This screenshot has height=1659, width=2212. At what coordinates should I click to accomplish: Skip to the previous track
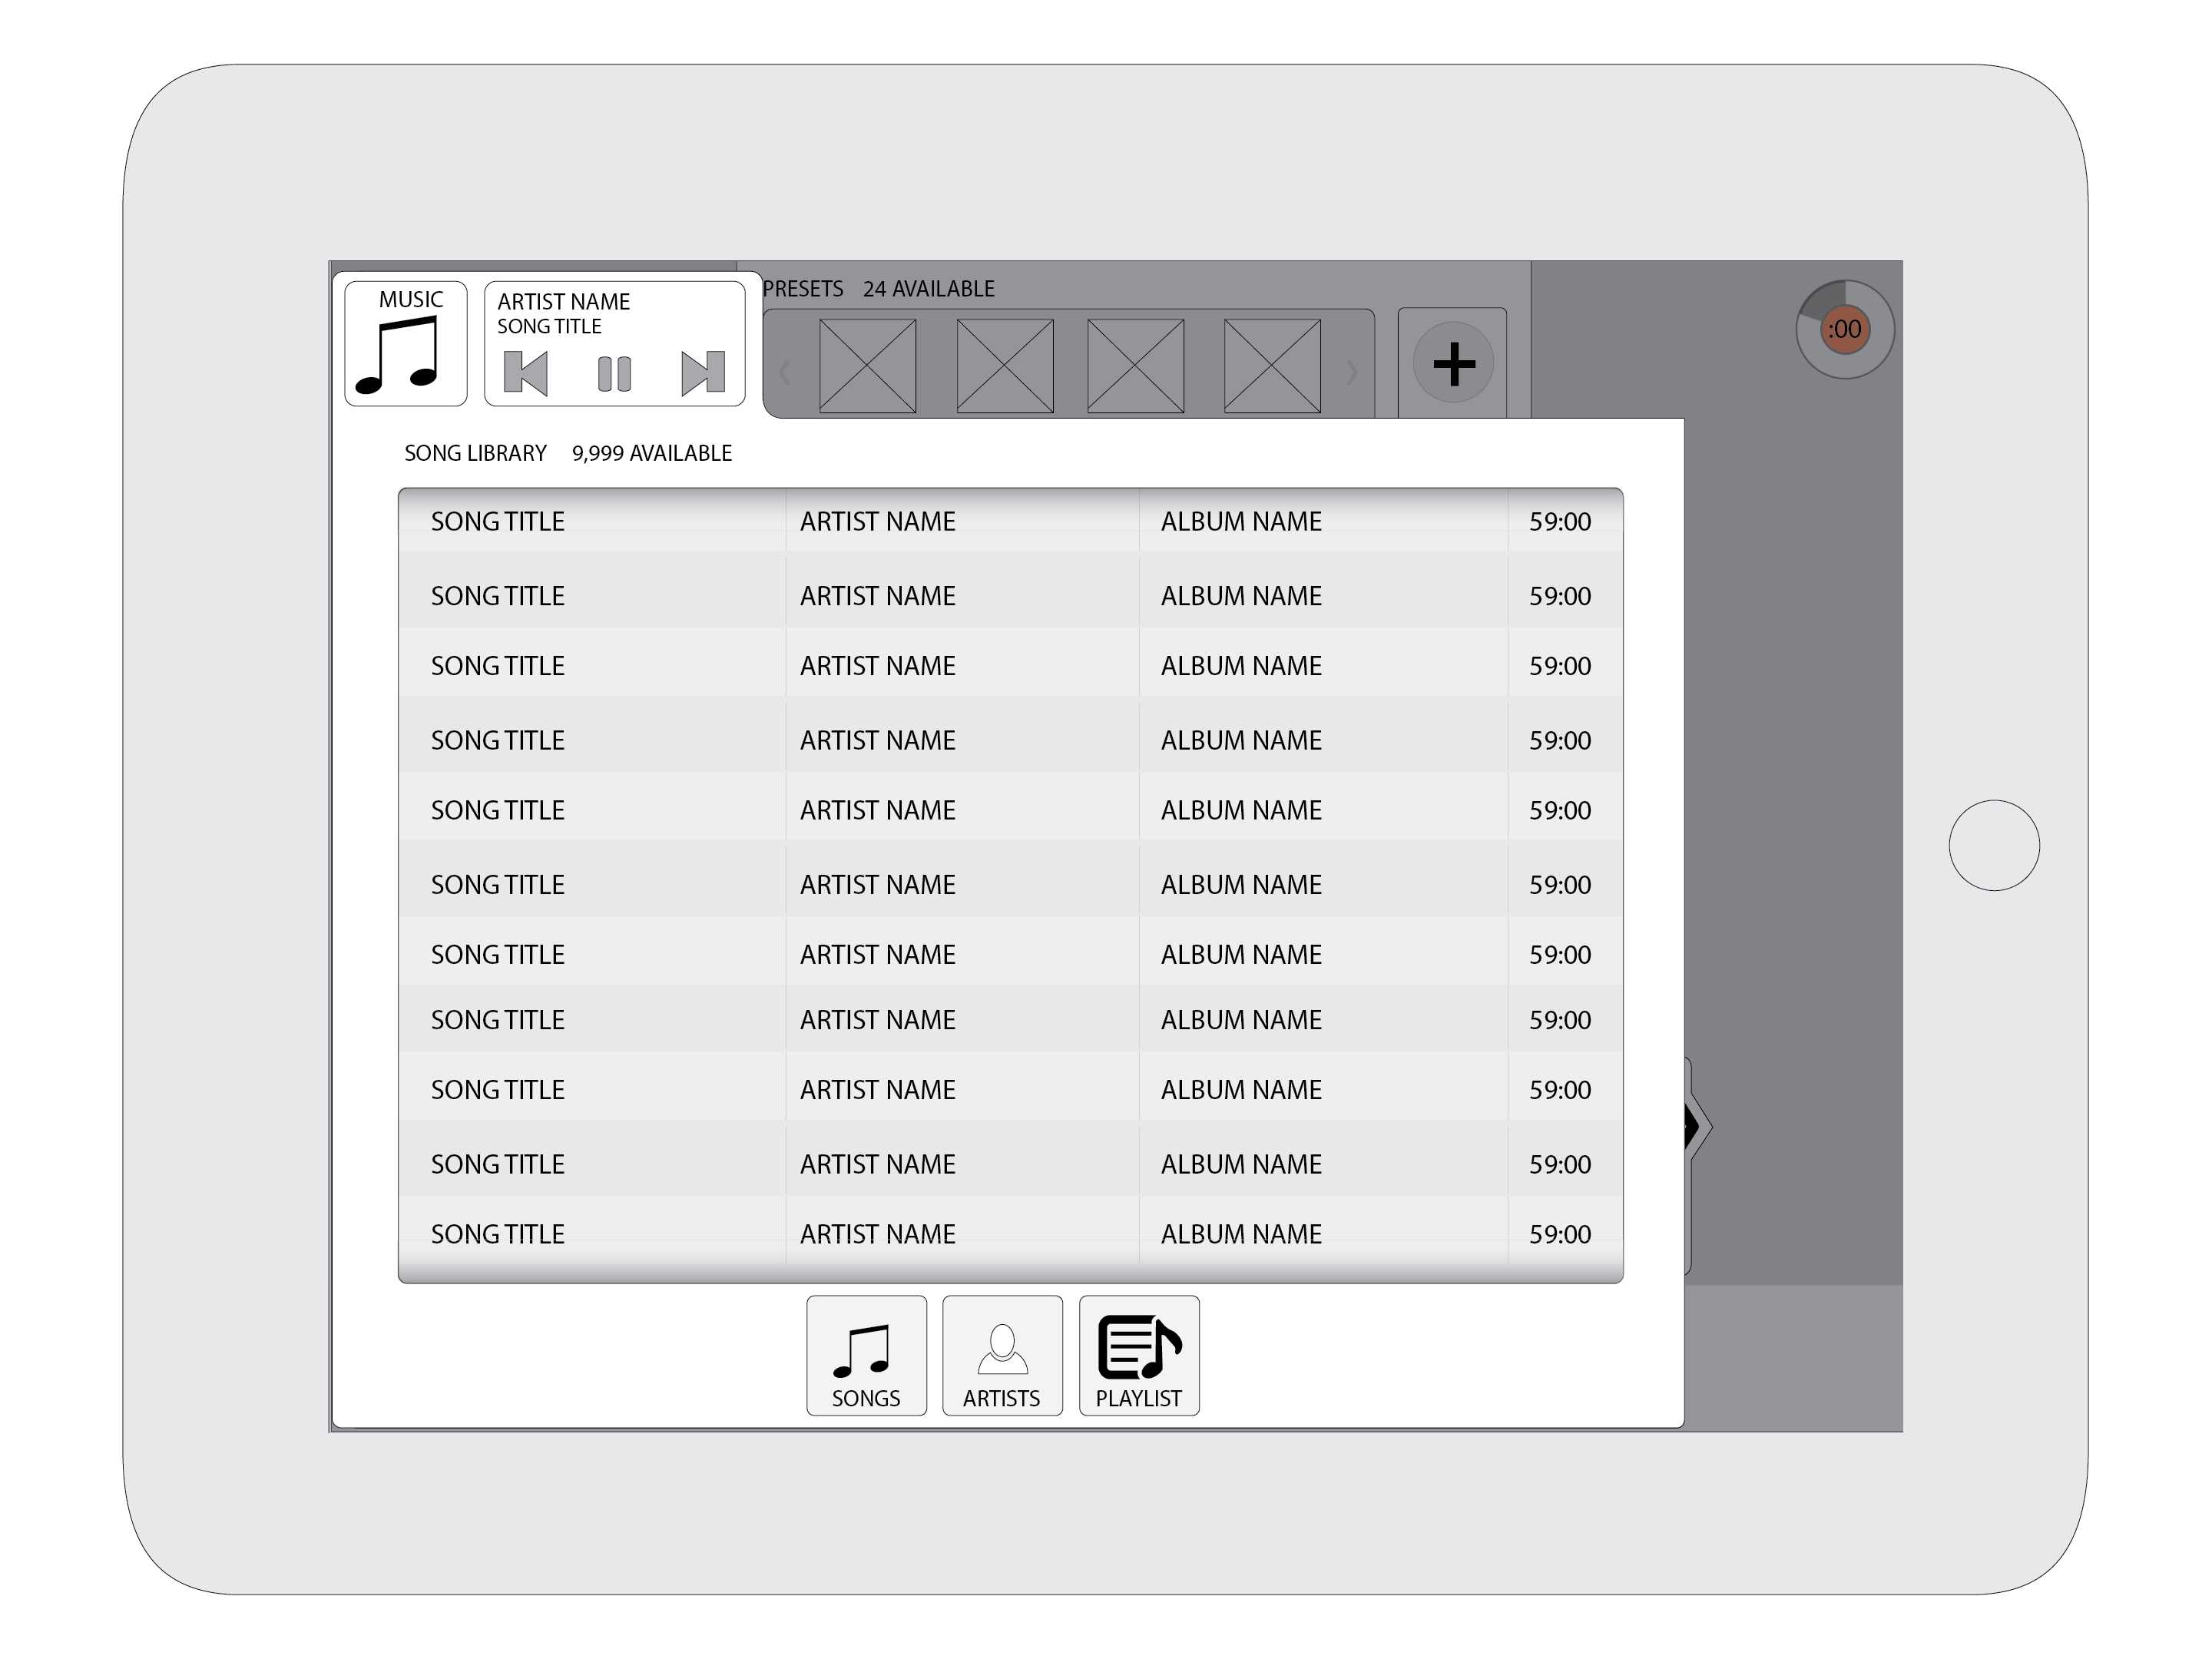(526, 373)
